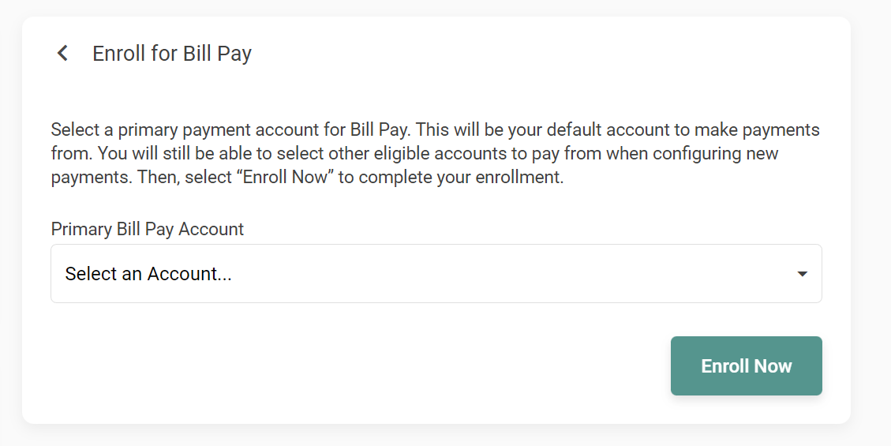Go back using the left chevron icon
891x446 pixels.
click(x=62, y=54)
